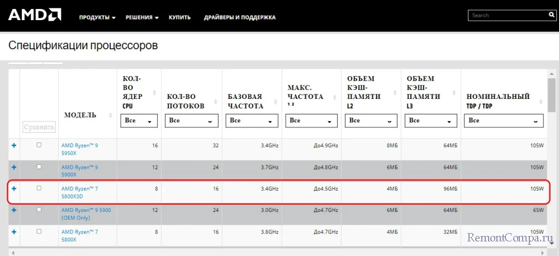Tick the Ryzen 7 5800X3D compare checkbox
559x256 pixels.
39,188
